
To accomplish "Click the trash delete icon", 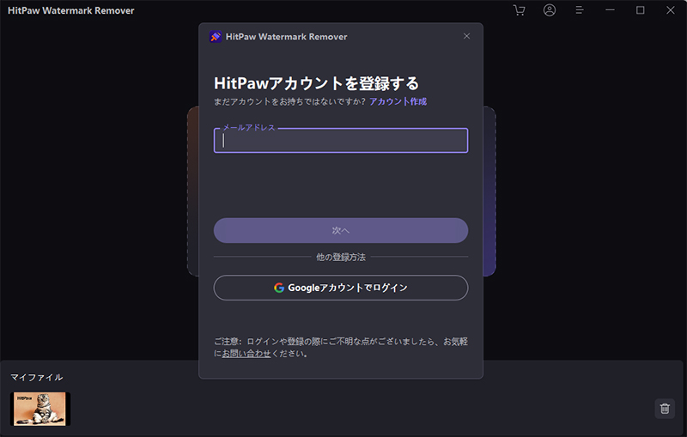I will 665,409.
